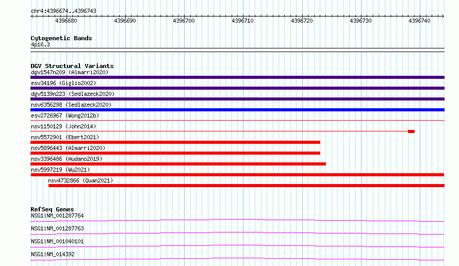Select nsv3396486 (Audano2019) label
This screenshot has height=266, width=459.
(67, 159)
